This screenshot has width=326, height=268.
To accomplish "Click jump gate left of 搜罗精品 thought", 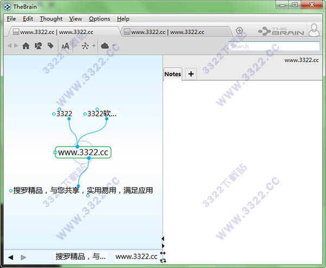I will tap(11, 191).
